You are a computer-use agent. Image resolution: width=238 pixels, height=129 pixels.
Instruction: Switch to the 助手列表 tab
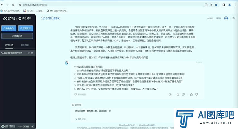click(x=25, y=45)
